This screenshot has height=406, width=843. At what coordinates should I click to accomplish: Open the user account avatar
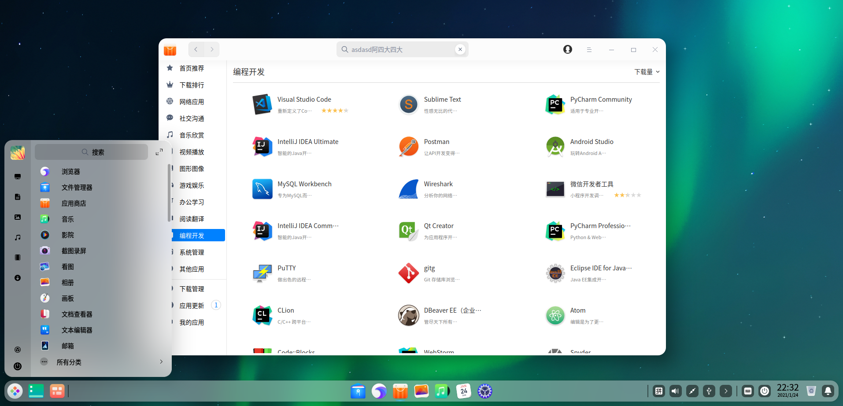[x=568, y=49]
